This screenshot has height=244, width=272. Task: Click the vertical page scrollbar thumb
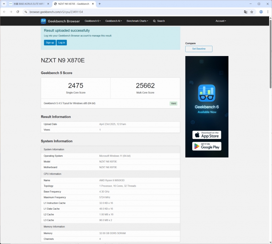(x=271, y=54)
